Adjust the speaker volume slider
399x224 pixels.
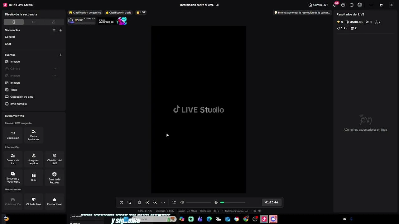click(199, 203)
